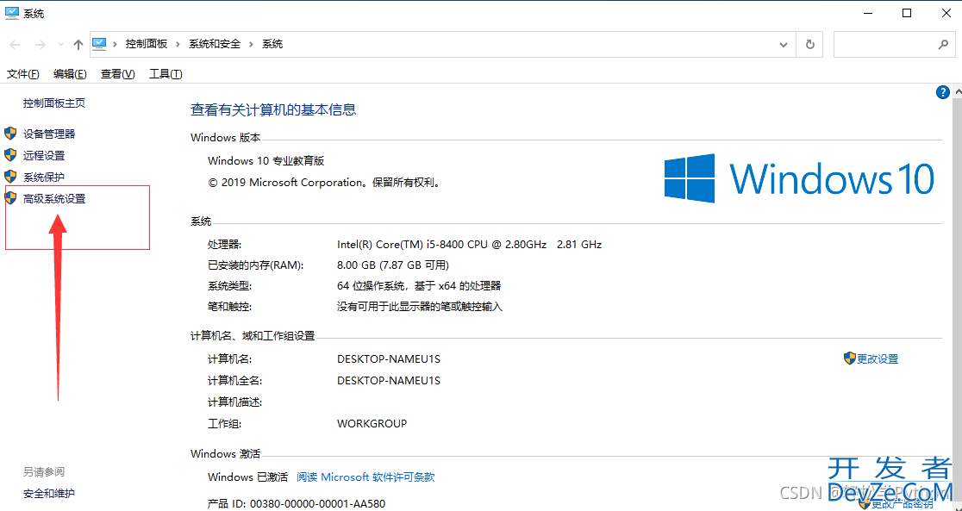Open the 编辑(E) menu

pyautogui.click(x=70, y=73)
